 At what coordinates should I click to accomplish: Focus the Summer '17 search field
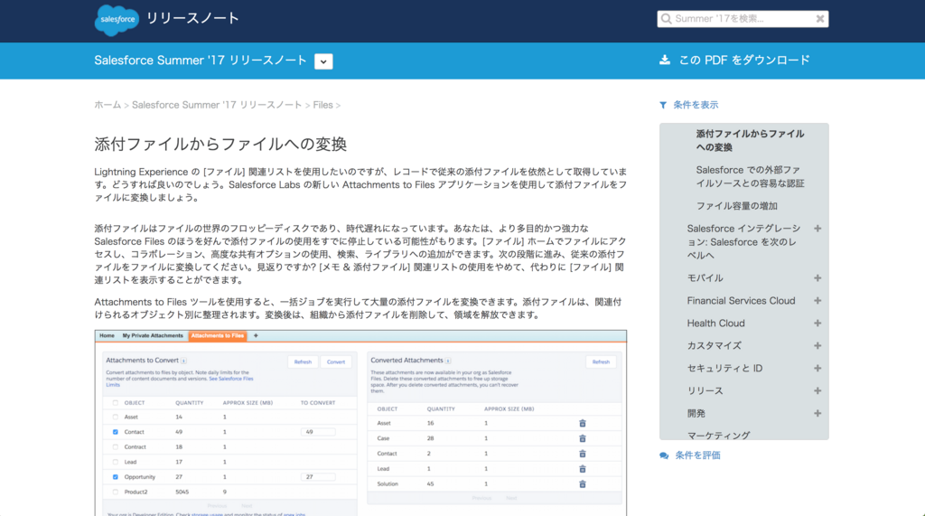coord(743,19)
